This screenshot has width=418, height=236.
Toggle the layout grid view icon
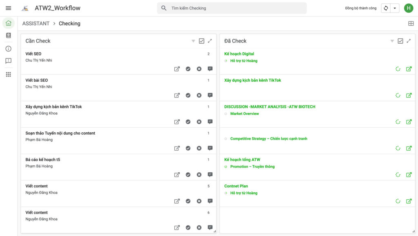click(x=411, y=24)
